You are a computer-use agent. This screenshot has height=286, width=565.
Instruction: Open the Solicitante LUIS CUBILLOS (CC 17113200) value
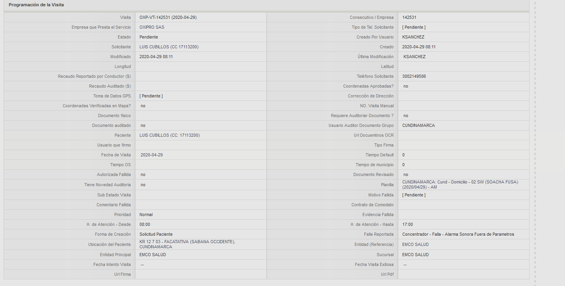169,47
